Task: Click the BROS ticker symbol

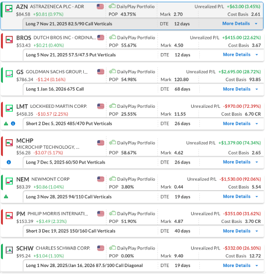Action: point(24,38)
